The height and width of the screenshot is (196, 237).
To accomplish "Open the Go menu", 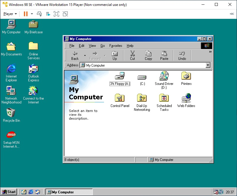I will pos(103,46).
